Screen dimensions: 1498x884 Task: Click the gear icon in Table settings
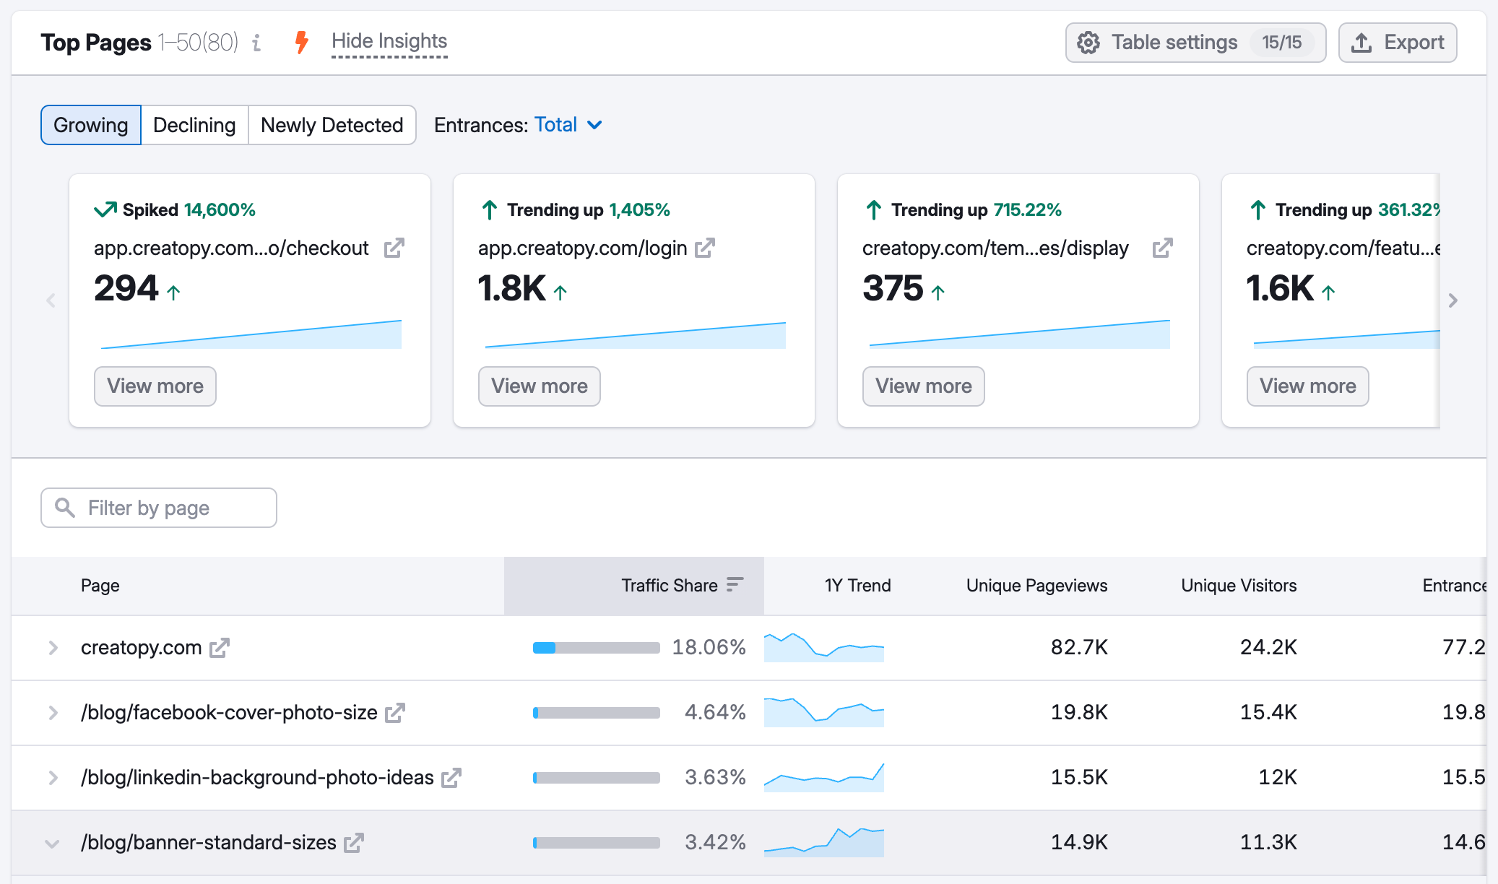point(1088,43)
